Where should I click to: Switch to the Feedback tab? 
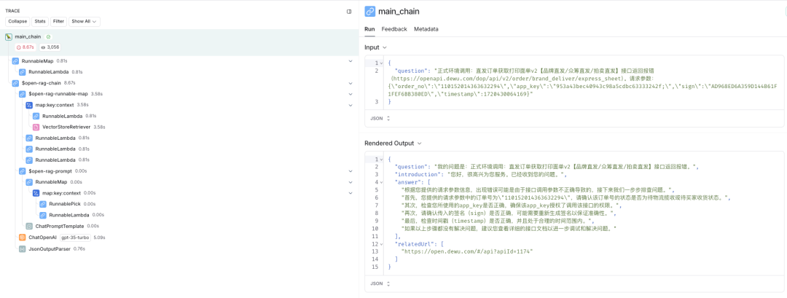point(394,29)
